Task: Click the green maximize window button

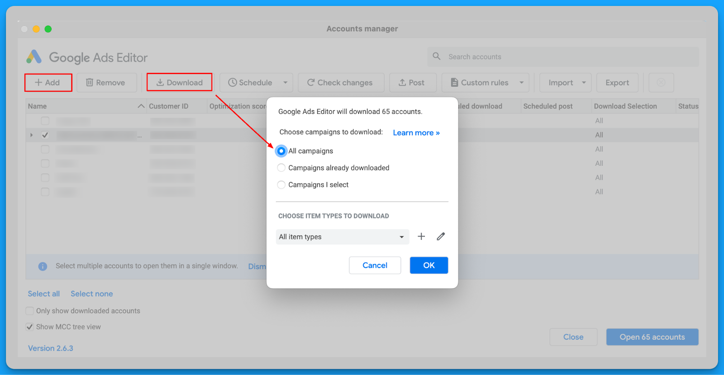Action: point(48,29)
